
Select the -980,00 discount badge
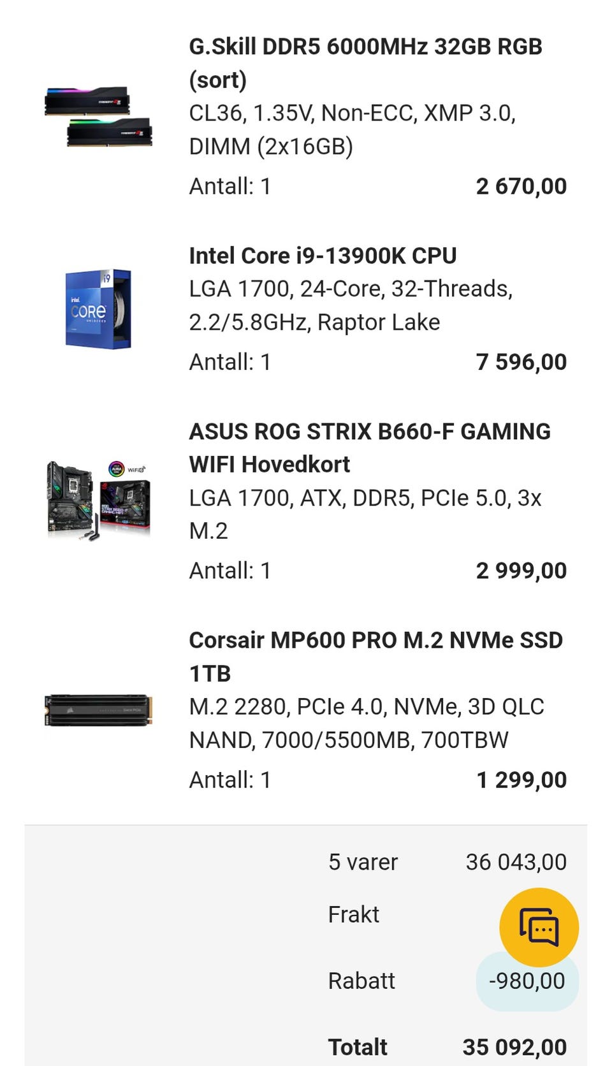(527, 981)
